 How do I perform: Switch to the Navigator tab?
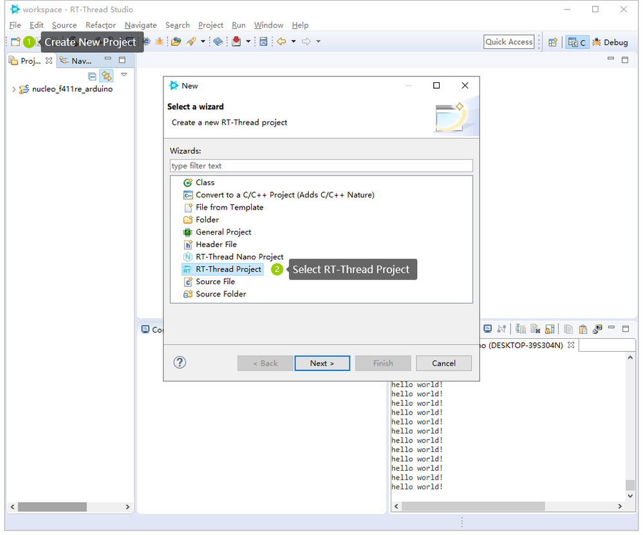(x=77, y=60)
